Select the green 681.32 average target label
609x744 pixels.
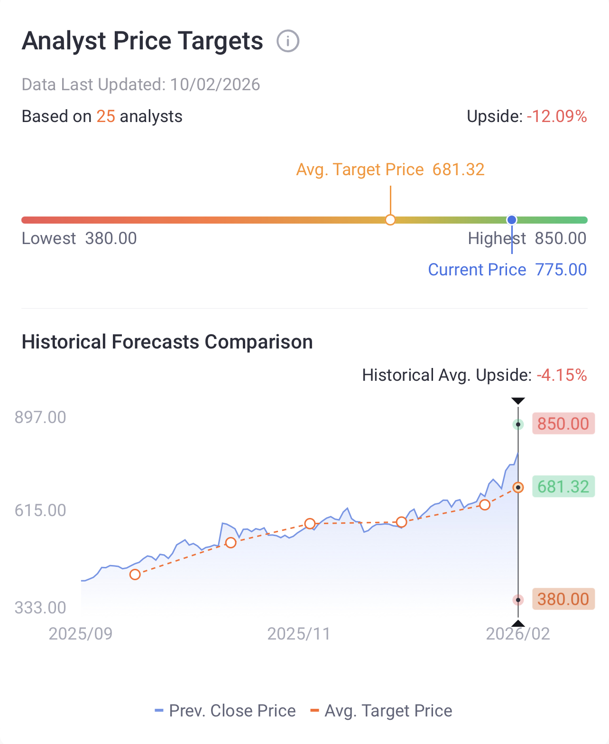(563, 487)
